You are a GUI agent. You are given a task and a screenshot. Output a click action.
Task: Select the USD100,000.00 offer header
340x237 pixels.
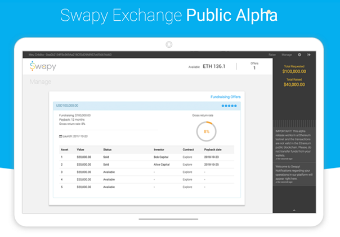tap(147, 106)
